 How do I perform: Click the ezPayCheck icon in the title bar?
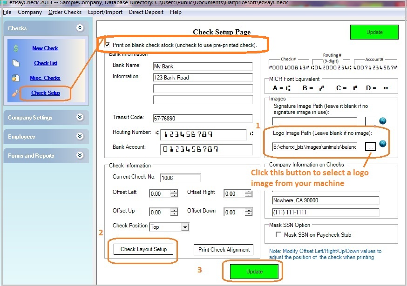[x=4, y=3]
